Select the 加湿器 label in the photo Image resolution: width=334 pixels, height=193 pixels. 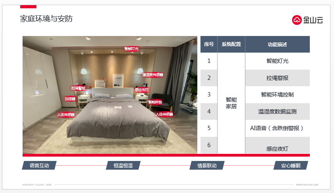(70, 99)
